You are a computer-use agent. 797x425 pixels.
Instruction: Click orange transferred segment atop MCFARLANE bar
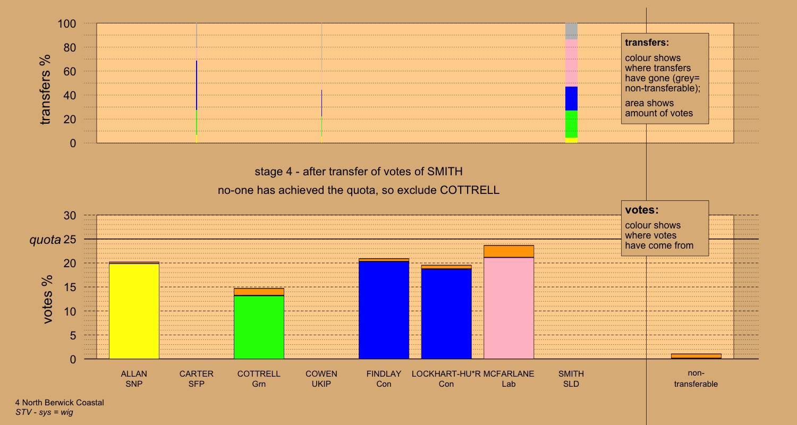(x=508, y=251)
